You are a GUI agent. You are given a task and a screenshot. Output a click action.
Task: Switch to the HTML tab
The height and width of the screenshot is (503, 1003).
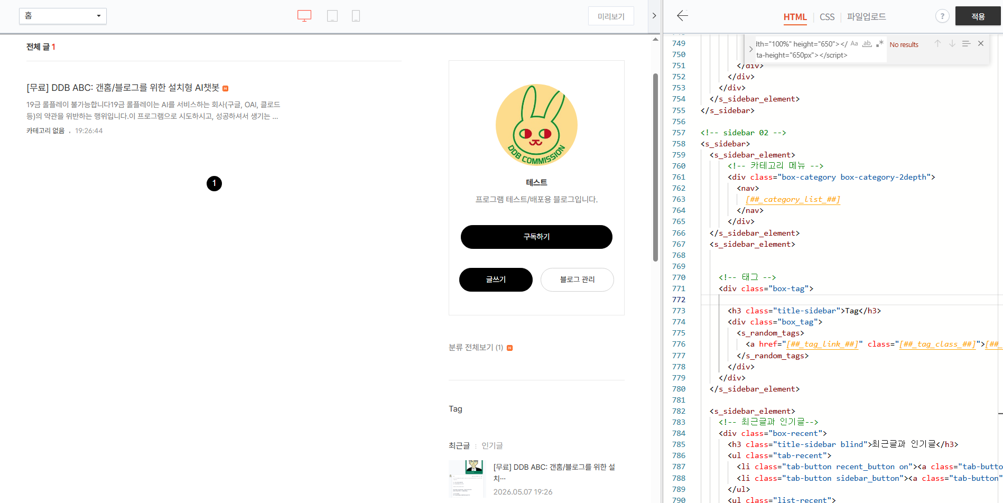pyautogui.click(x=795, y=17)
